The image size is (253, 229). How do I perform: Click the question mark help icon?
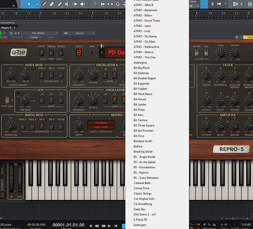click(x=95, y=4)
